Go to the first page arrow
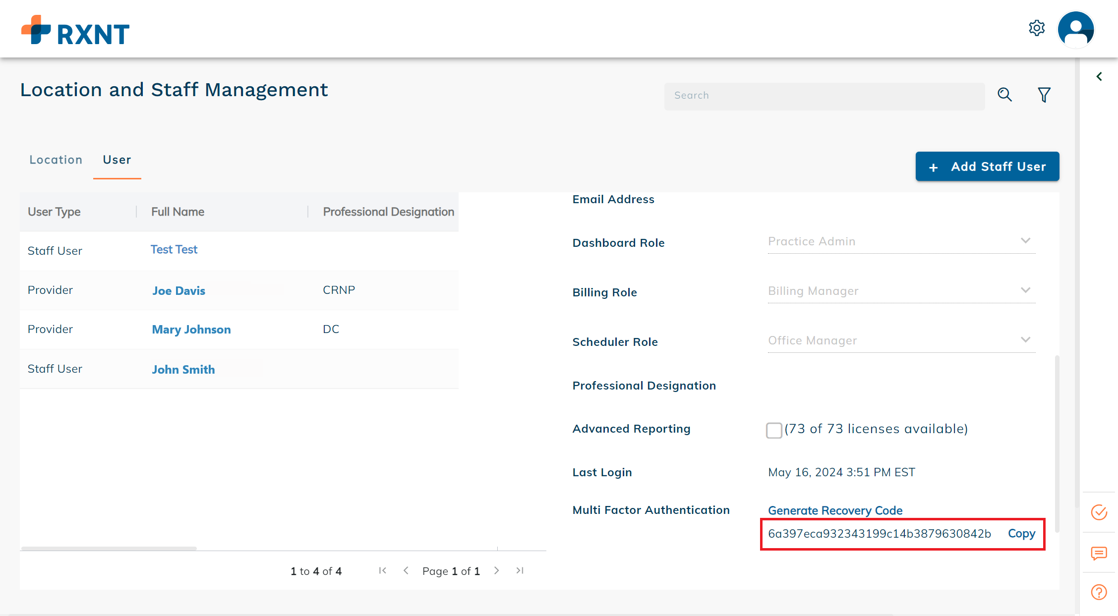The height and width of the screenshot is (616, 1118). tap(382, 570)
